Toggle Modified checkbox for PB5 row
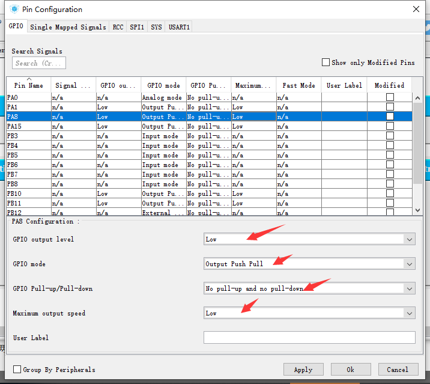The height and width of the screenshot is (384, 430). [x=390, y=155]
